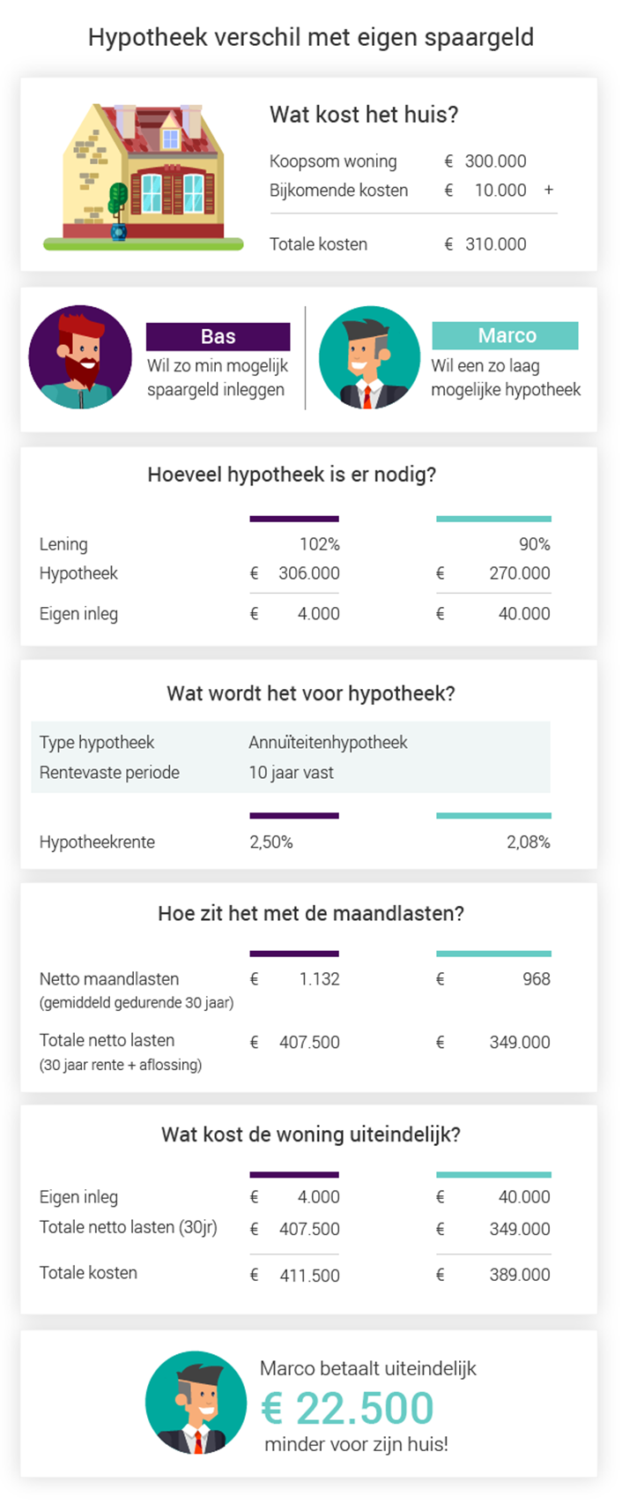Click the Annuïteitenhypotheek mortgage type value
This screenshot has height=1512, width=622.
click(328, 742)
